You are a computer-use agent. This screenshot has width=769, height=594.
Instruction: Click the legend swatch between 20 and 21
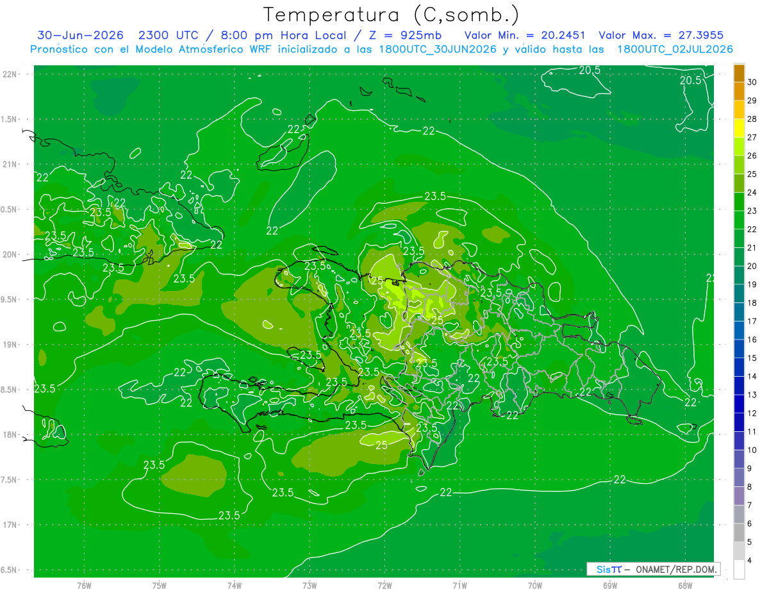tap(739, 257)
